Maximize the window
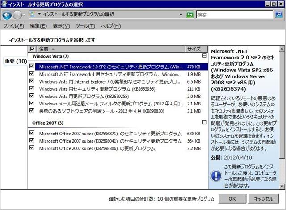Viewport: 286px width, 210px height. click(274, 4)
